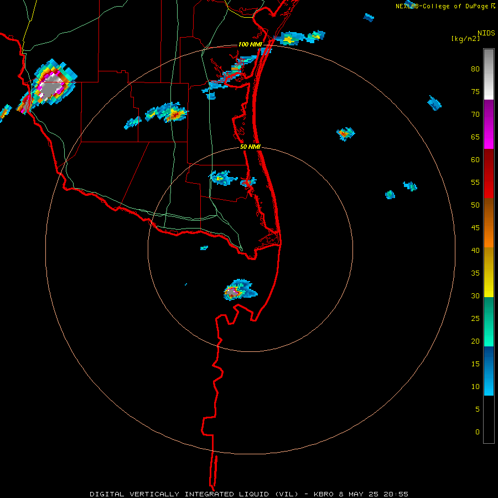Pick the blue segment of the color bar
Viewport: 498px width, 498px height.
489,371
